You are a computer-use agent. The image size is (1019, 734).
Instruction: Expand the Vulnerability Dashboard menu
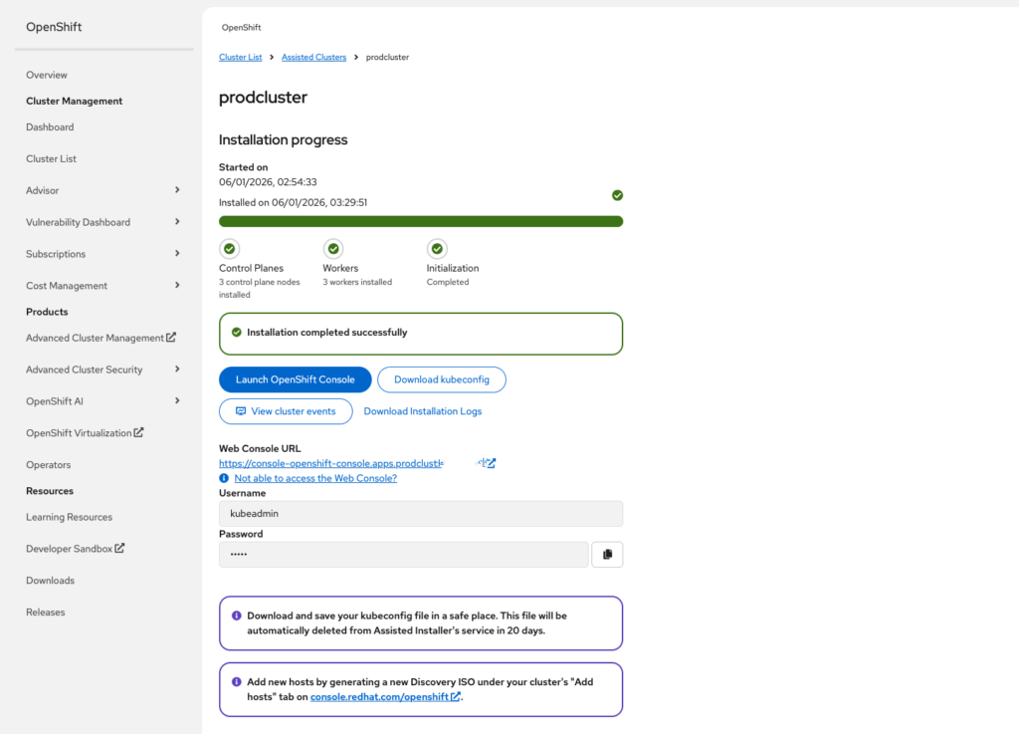click(177, 222)
